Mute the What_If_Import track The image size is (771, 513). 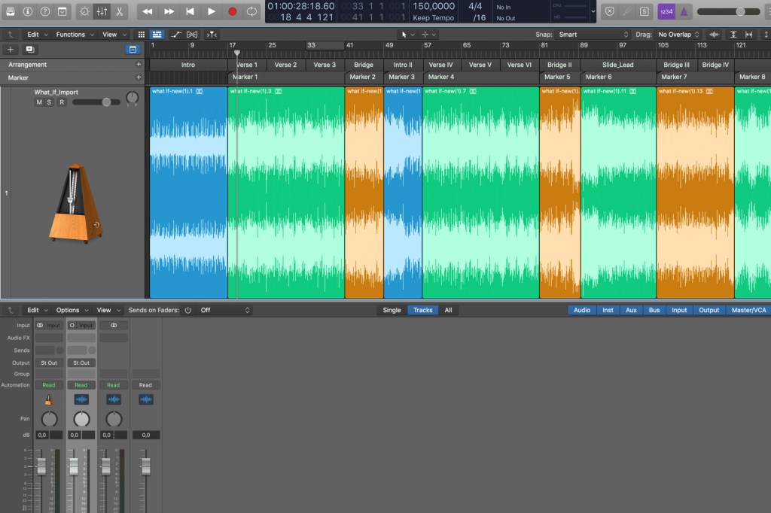pyautogui.click(x=39, y=102)
